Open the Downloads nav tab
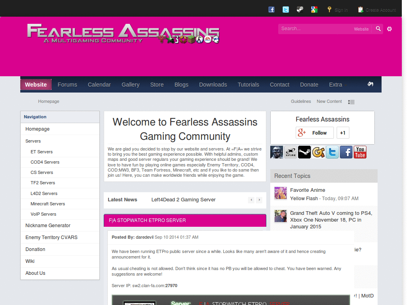This screenshot has width=407, height=305. point(213,85)
